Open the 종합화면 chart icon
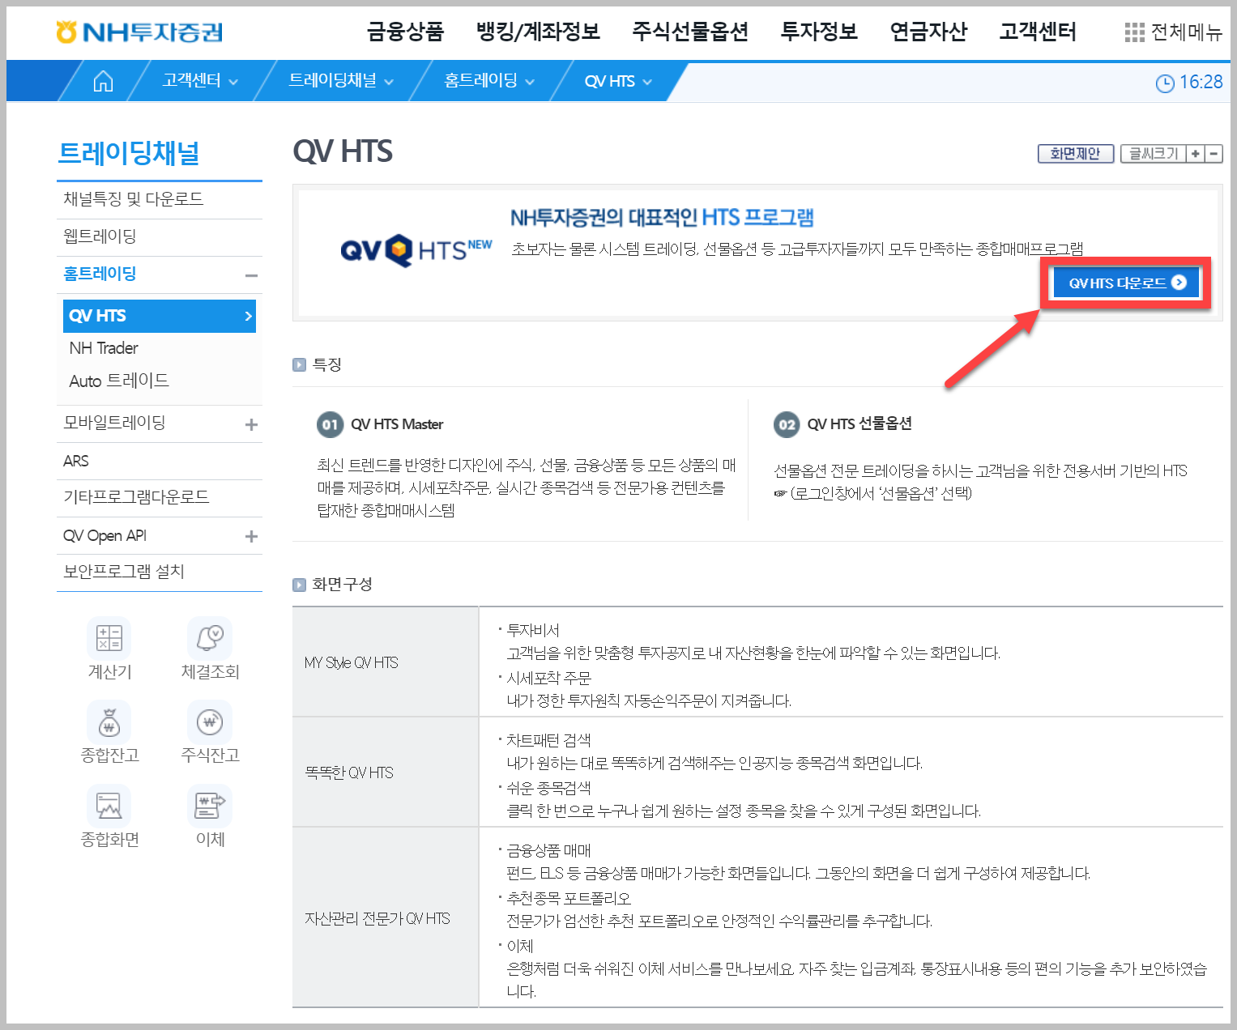The width and height of the screenshot is (1237, 1030). (109, 806)
